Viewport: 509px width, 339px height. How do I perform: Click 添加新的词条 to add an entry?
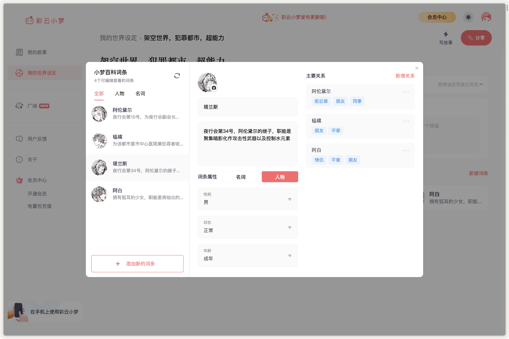(137, 263)
